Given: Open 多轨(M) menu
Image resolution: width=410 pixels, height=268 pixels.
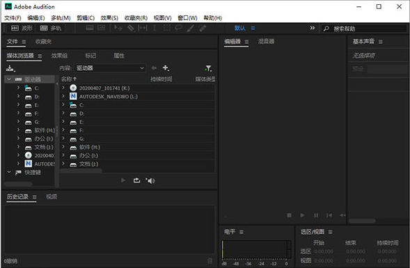Looking at the screenshot, I should [61, 18].
